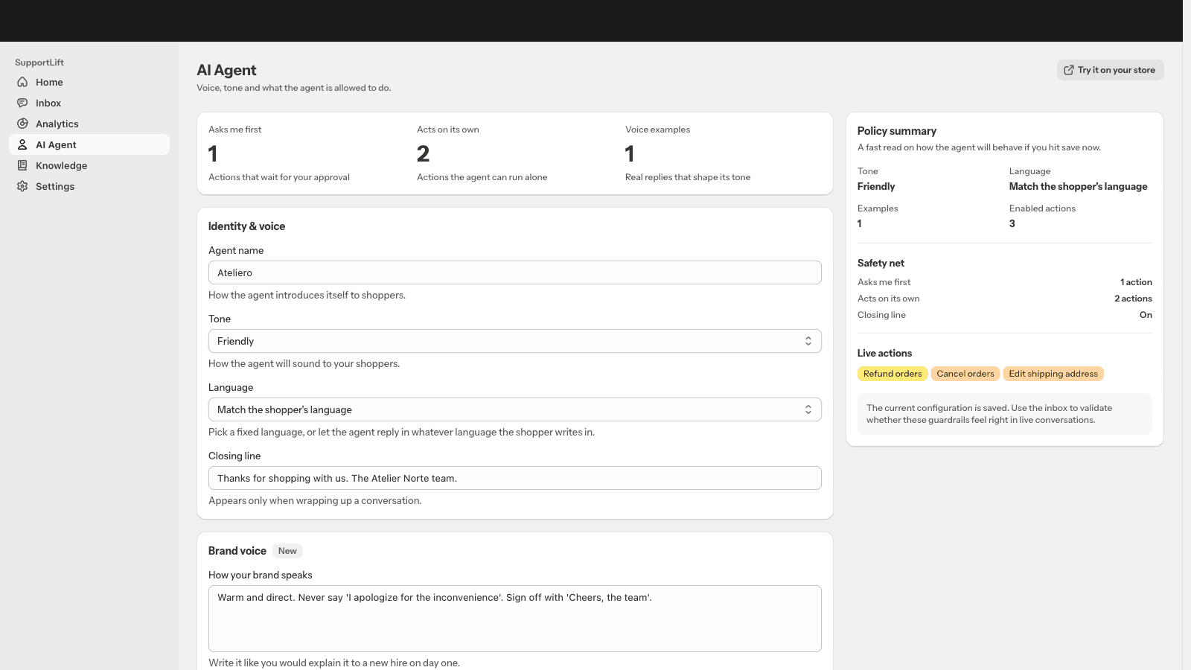This screenshot has width=1191, height=670.
Task: Click the Brand voice section heading
Action: 237,551
